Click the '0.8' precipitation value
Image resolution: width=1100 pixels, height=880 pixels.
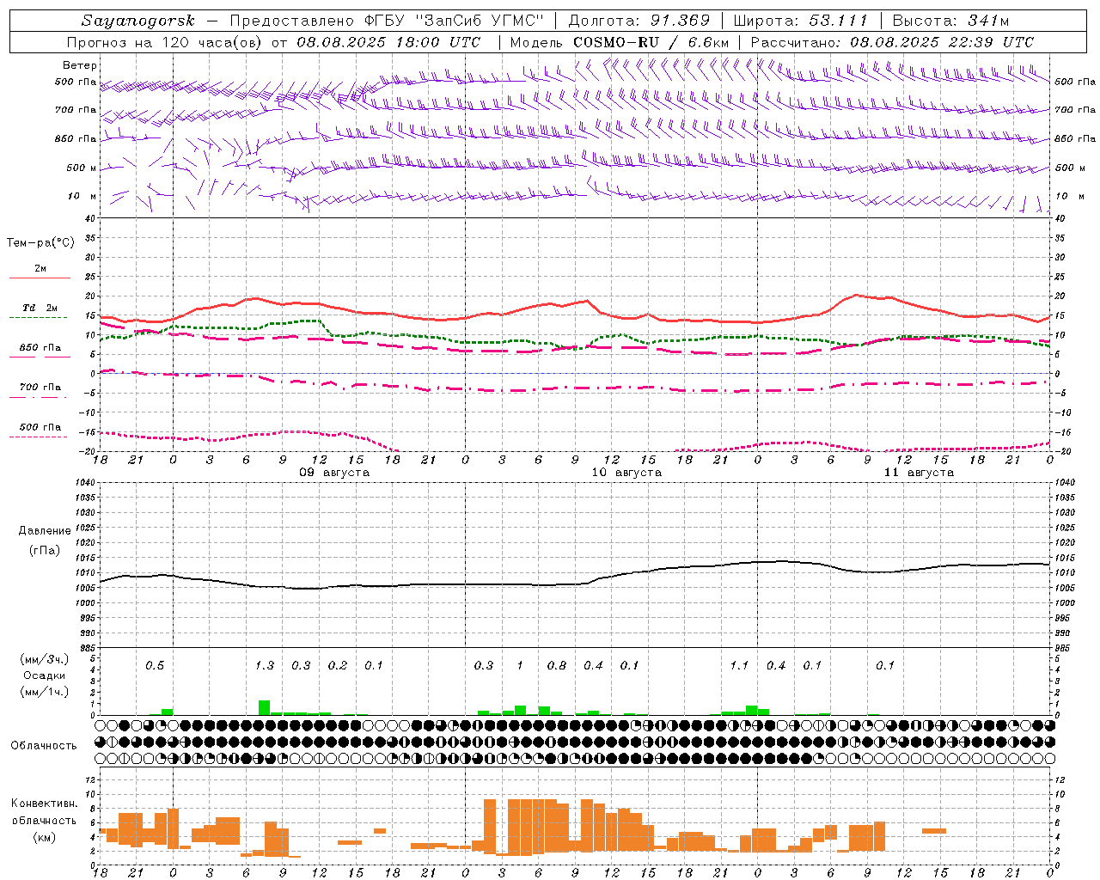(x=557, y=665)
